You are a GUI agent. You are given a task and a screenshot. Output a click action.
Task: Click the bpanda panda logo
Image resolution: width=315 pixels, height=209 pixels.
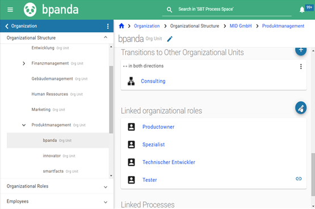30,10
